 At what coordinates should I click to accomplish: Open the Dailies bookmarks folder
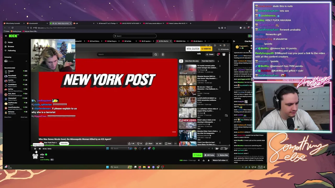click(x=7, y=31)
